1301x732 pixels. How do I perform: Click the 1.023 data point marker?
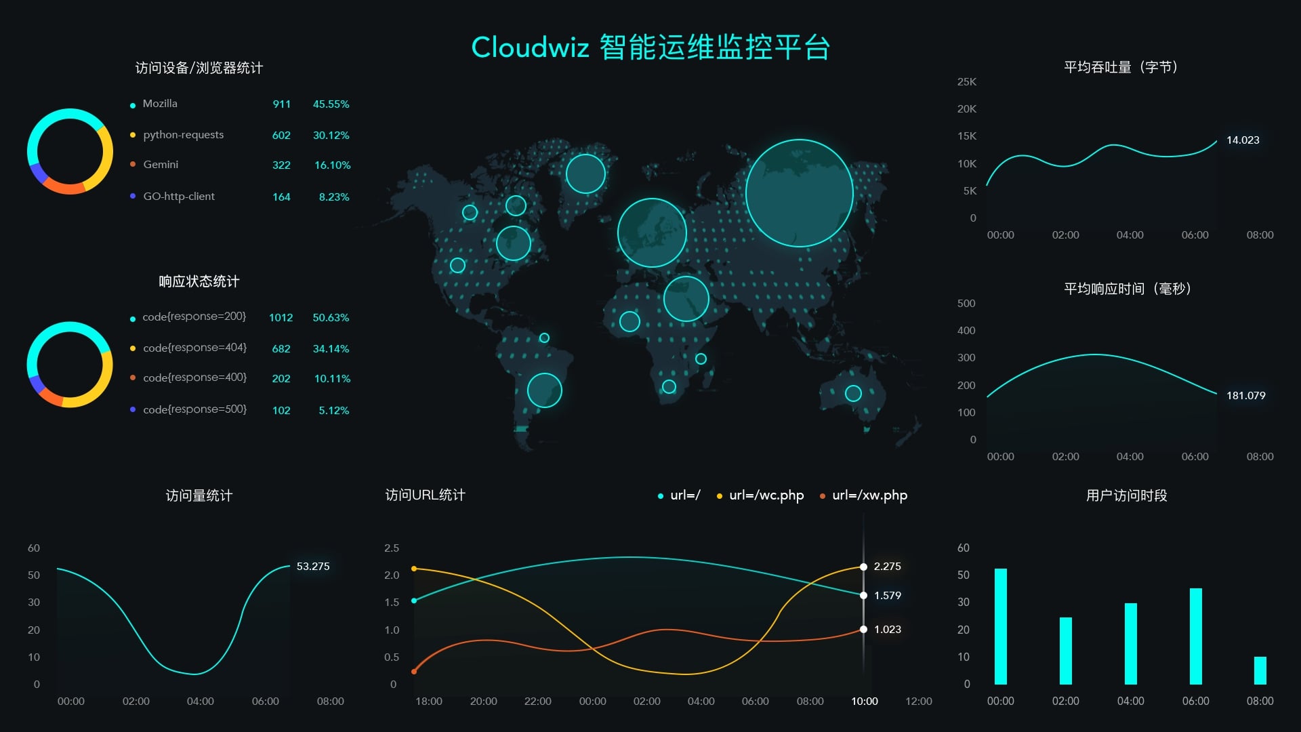point(863,630)
